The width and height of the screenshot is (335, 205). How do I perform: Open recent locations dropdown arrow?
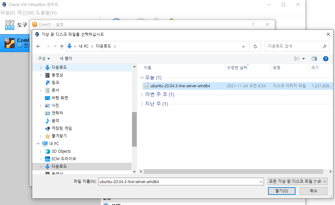[55, 46]
